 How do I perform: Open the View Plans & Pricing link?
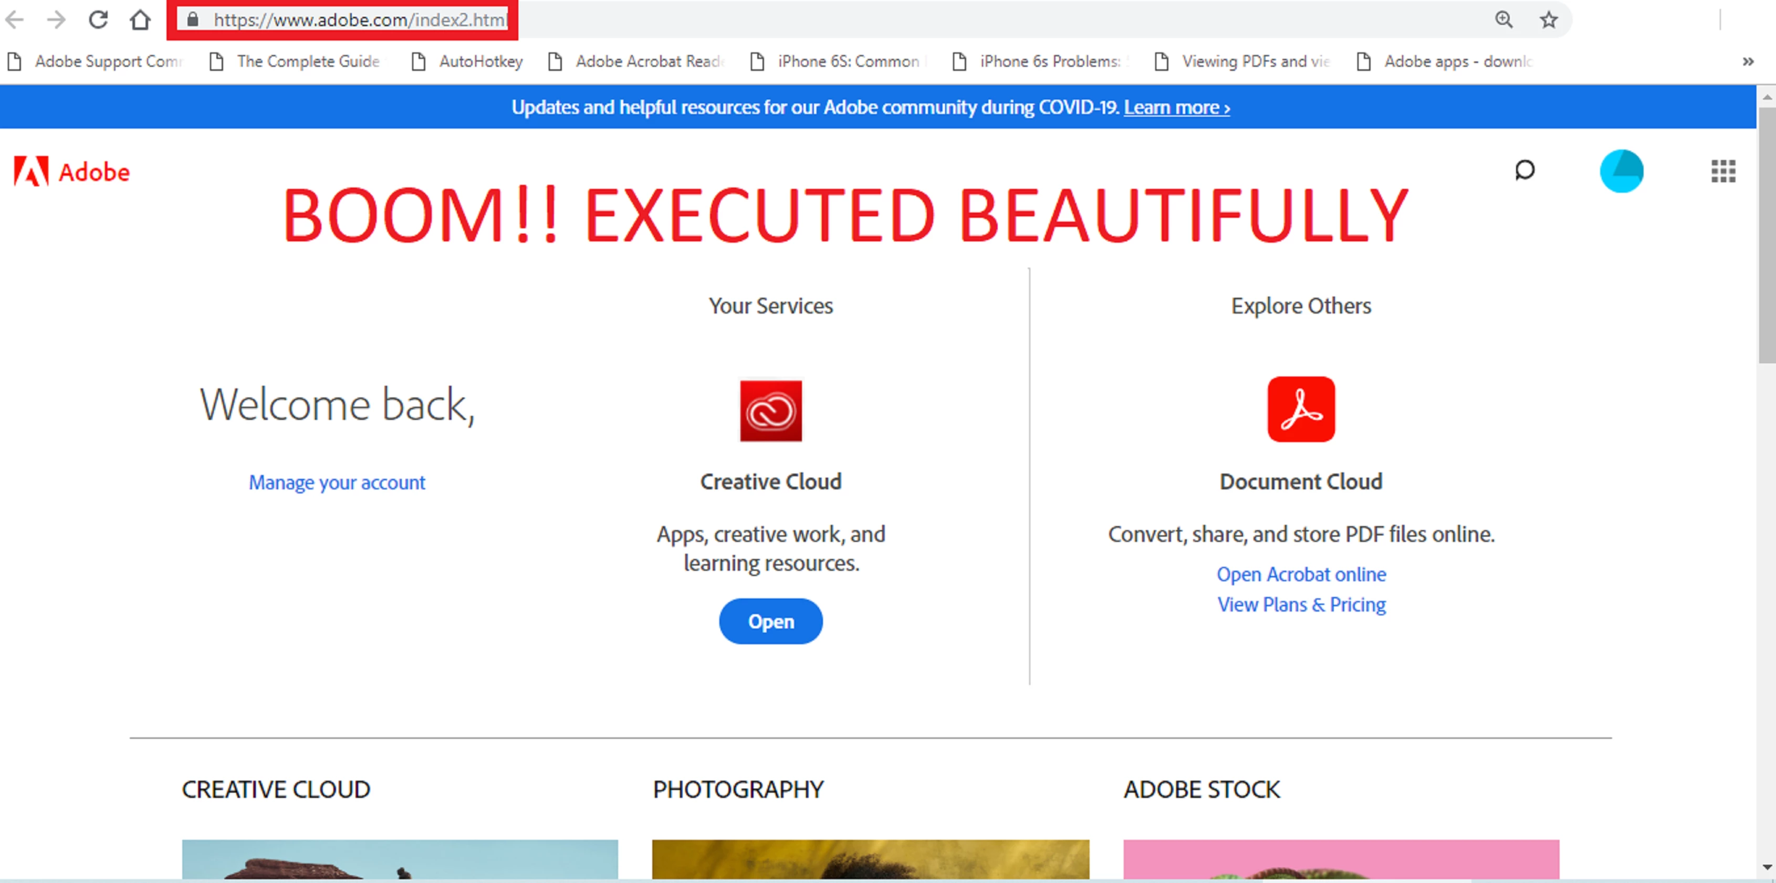coord(1301,605)
